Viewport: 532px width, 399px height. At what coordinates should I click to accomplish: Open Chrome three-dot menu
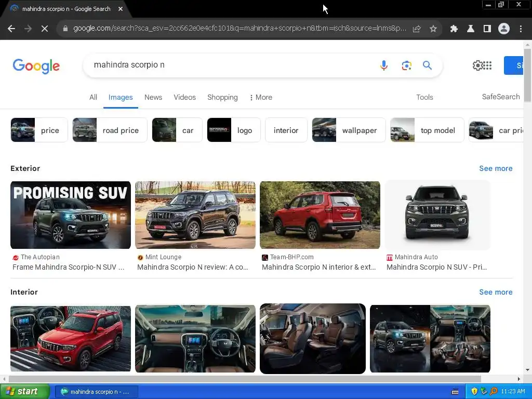(x=521, y=29)
